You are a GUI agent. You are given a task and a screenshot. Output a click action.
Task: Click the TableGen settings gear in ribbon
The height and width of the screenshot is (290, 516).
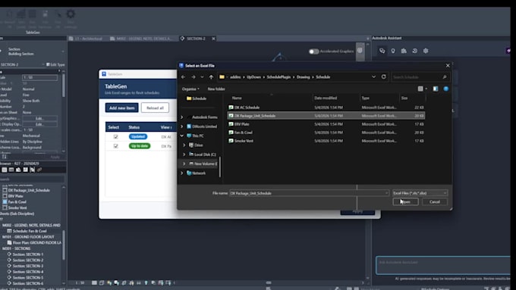[x=71, y=14]
